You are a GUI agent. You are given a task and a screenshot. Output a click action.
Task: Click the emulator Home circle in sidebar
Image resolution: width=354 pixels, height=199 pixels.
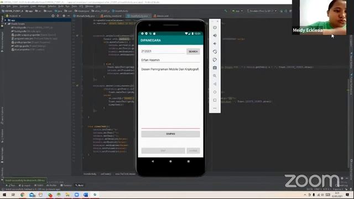(x=215, y=92)
